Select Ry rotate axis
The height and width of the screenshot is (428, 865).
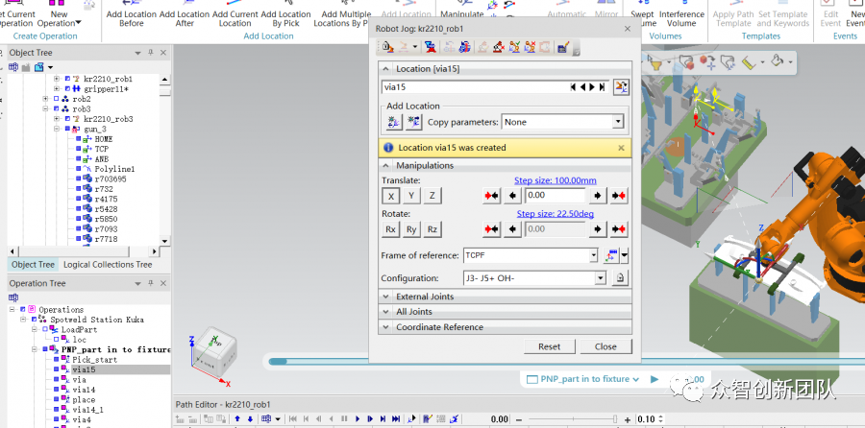pyautogui.click(x=411, y=229)
